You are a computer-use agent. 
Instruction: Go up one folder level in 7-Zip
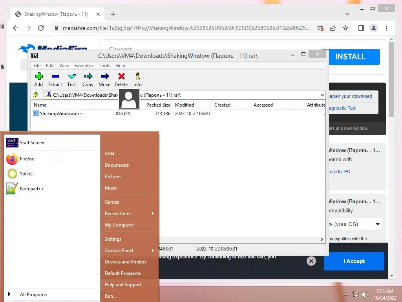[36, 95]
